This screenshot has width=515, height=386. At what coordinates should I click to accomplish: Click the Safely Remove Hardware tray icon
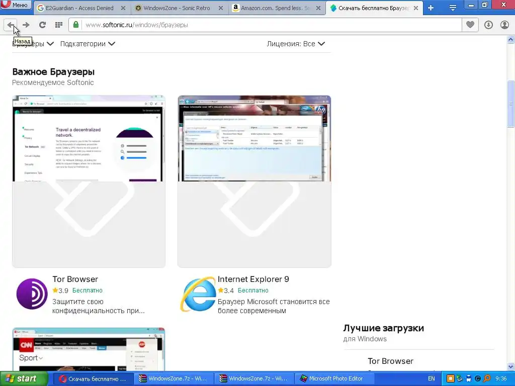pos(460,379)
